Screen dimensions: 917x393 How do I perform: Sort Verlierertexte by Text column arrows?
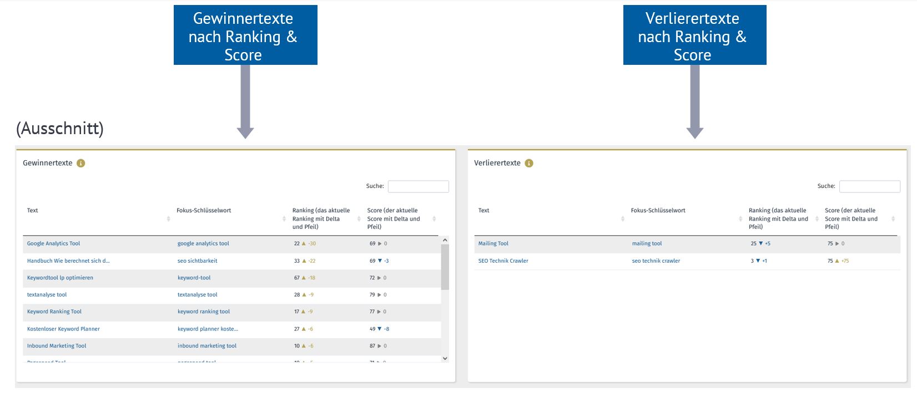[x=622, y=219]
